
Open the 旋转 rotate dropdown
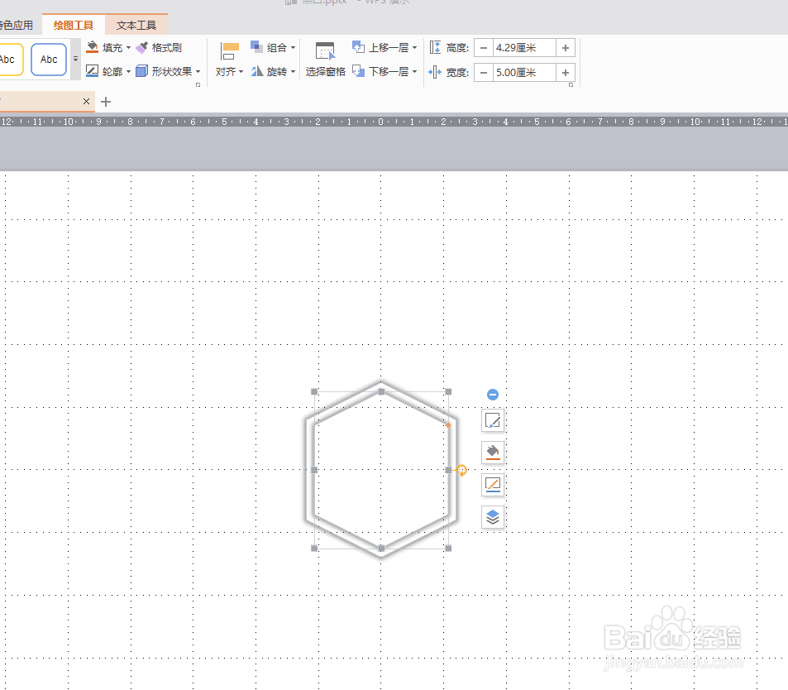[x=274, y=71]
